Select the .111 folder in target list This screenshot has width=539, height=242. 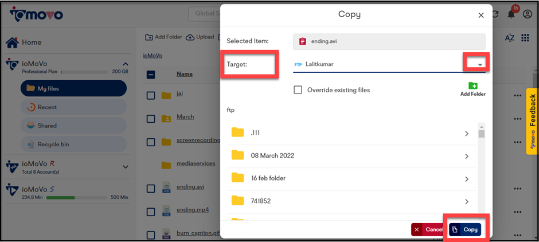coord(351,134)
